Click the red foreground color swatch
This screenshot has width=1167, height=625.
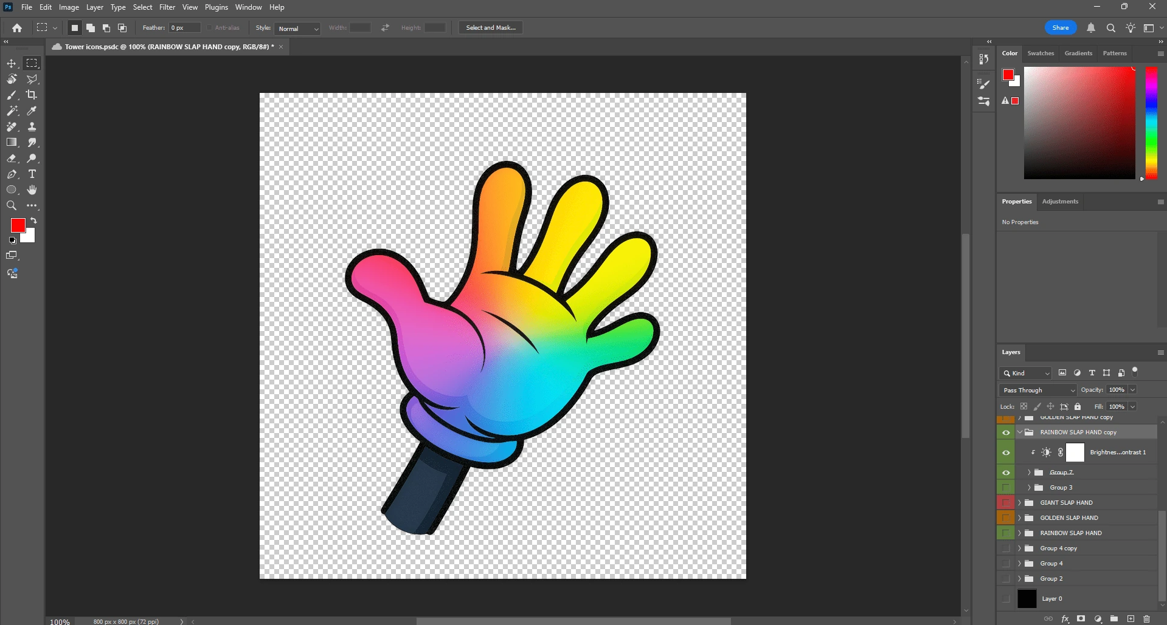[18, 225]
